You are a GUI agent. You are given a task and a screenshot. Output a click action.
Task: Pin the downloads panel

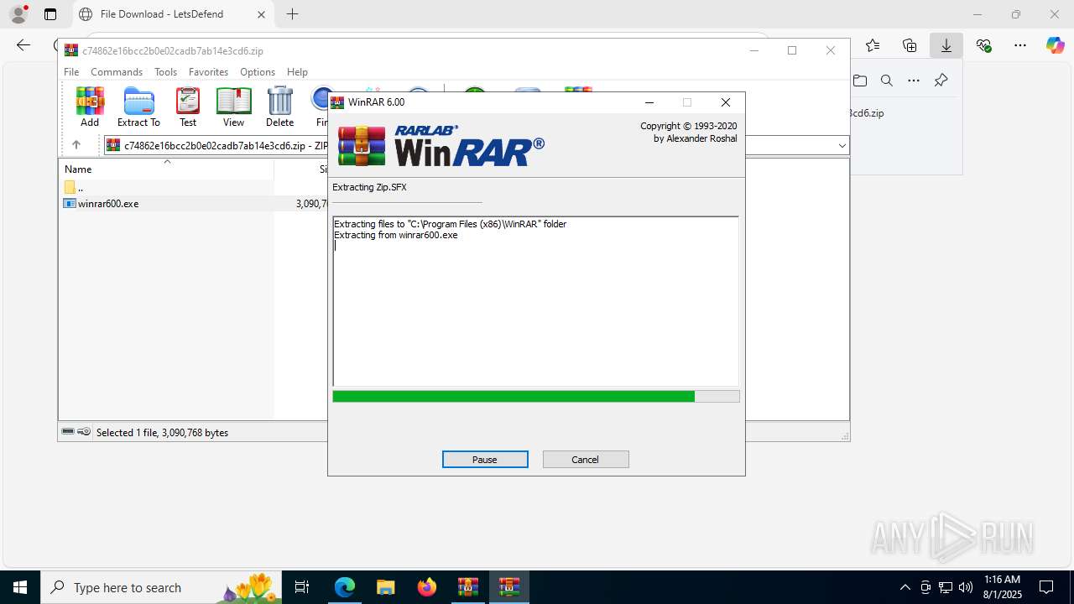[941, 81]
